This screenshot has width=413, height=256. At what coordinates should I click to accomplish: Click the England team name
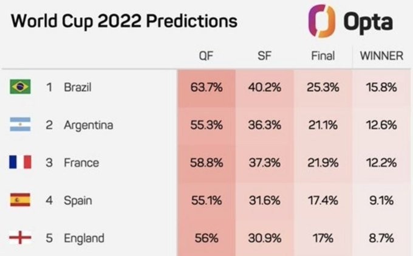pos(84,238)
